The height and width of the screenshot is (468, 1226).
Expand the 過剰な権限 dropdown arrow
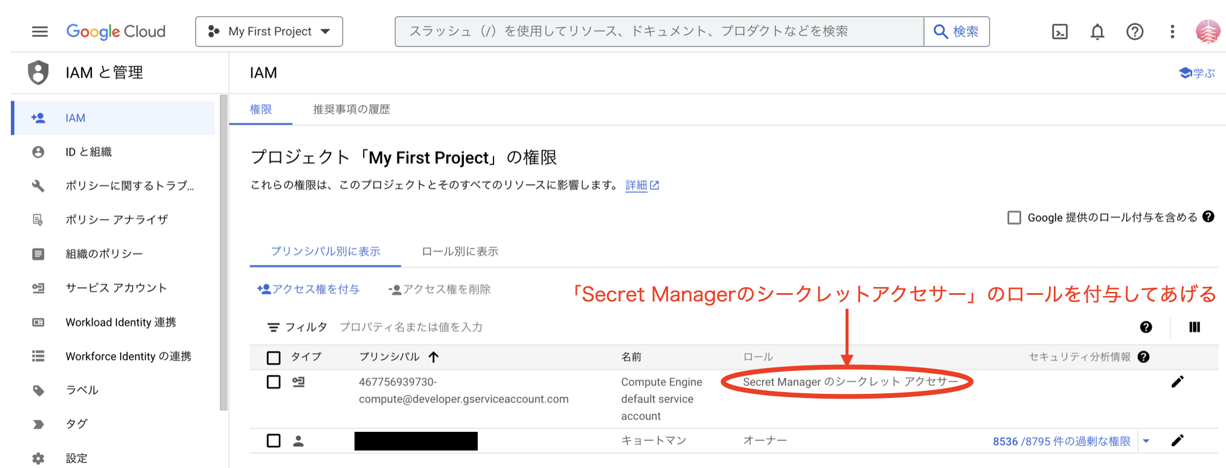click(1146, 441)
